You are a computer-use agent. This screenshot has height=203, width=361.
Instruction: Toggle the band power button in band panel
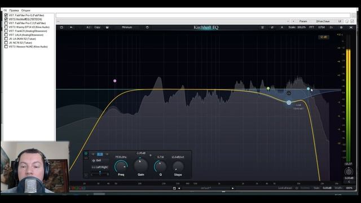coord(86,153)
